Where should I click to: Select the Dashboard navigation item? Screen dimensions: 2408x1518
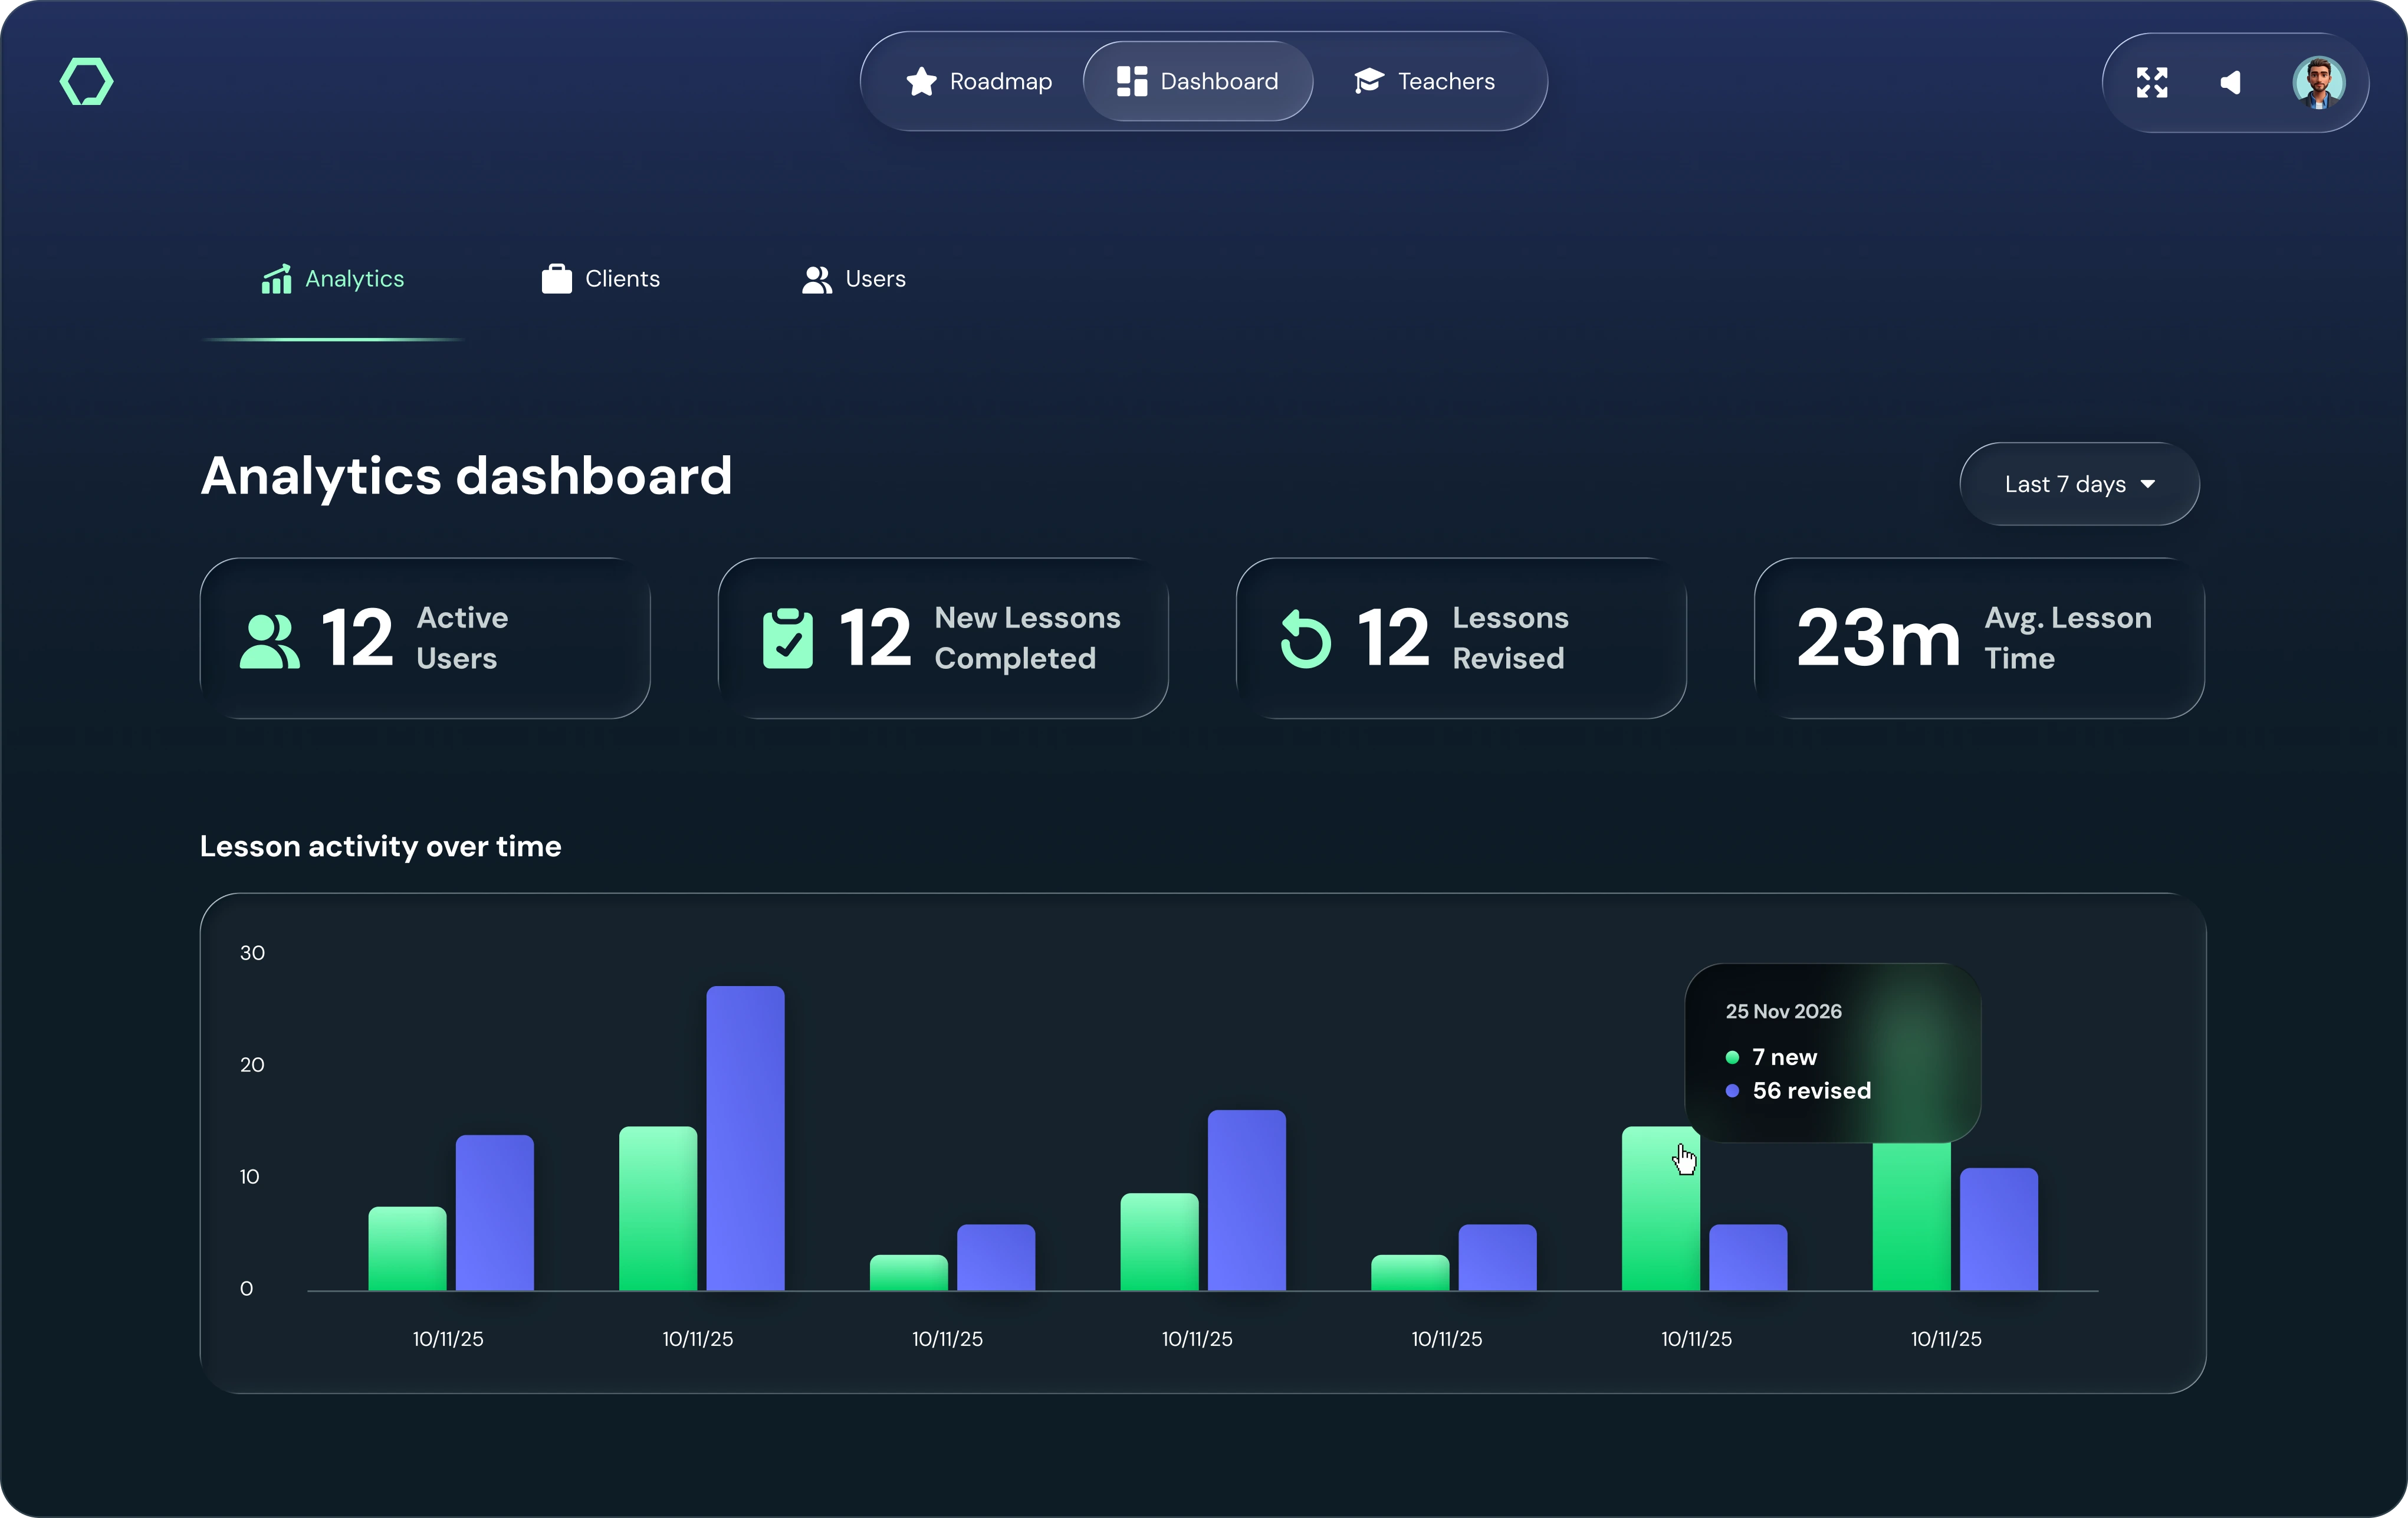click(1198, 81)
